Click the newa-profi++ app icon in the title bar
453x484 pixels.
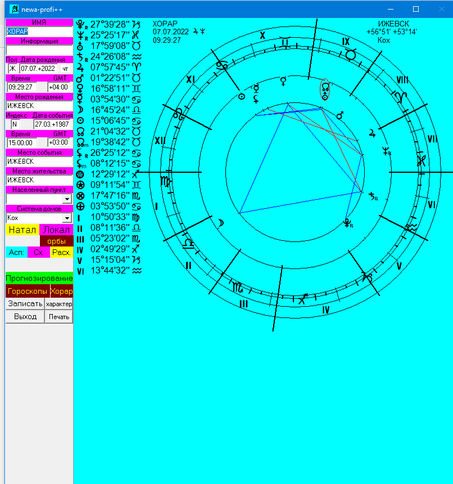(x=14, y=9)
